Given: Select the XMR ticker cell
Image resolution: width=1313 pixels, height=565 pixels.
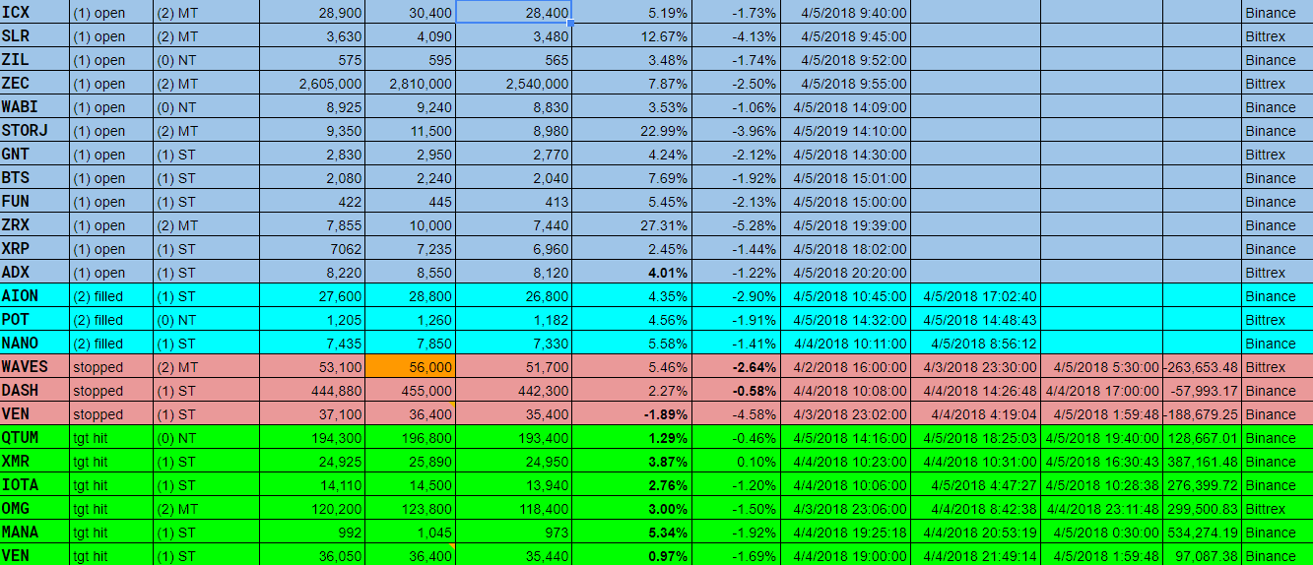Looking at the screenshot, I should pos(34,462).
